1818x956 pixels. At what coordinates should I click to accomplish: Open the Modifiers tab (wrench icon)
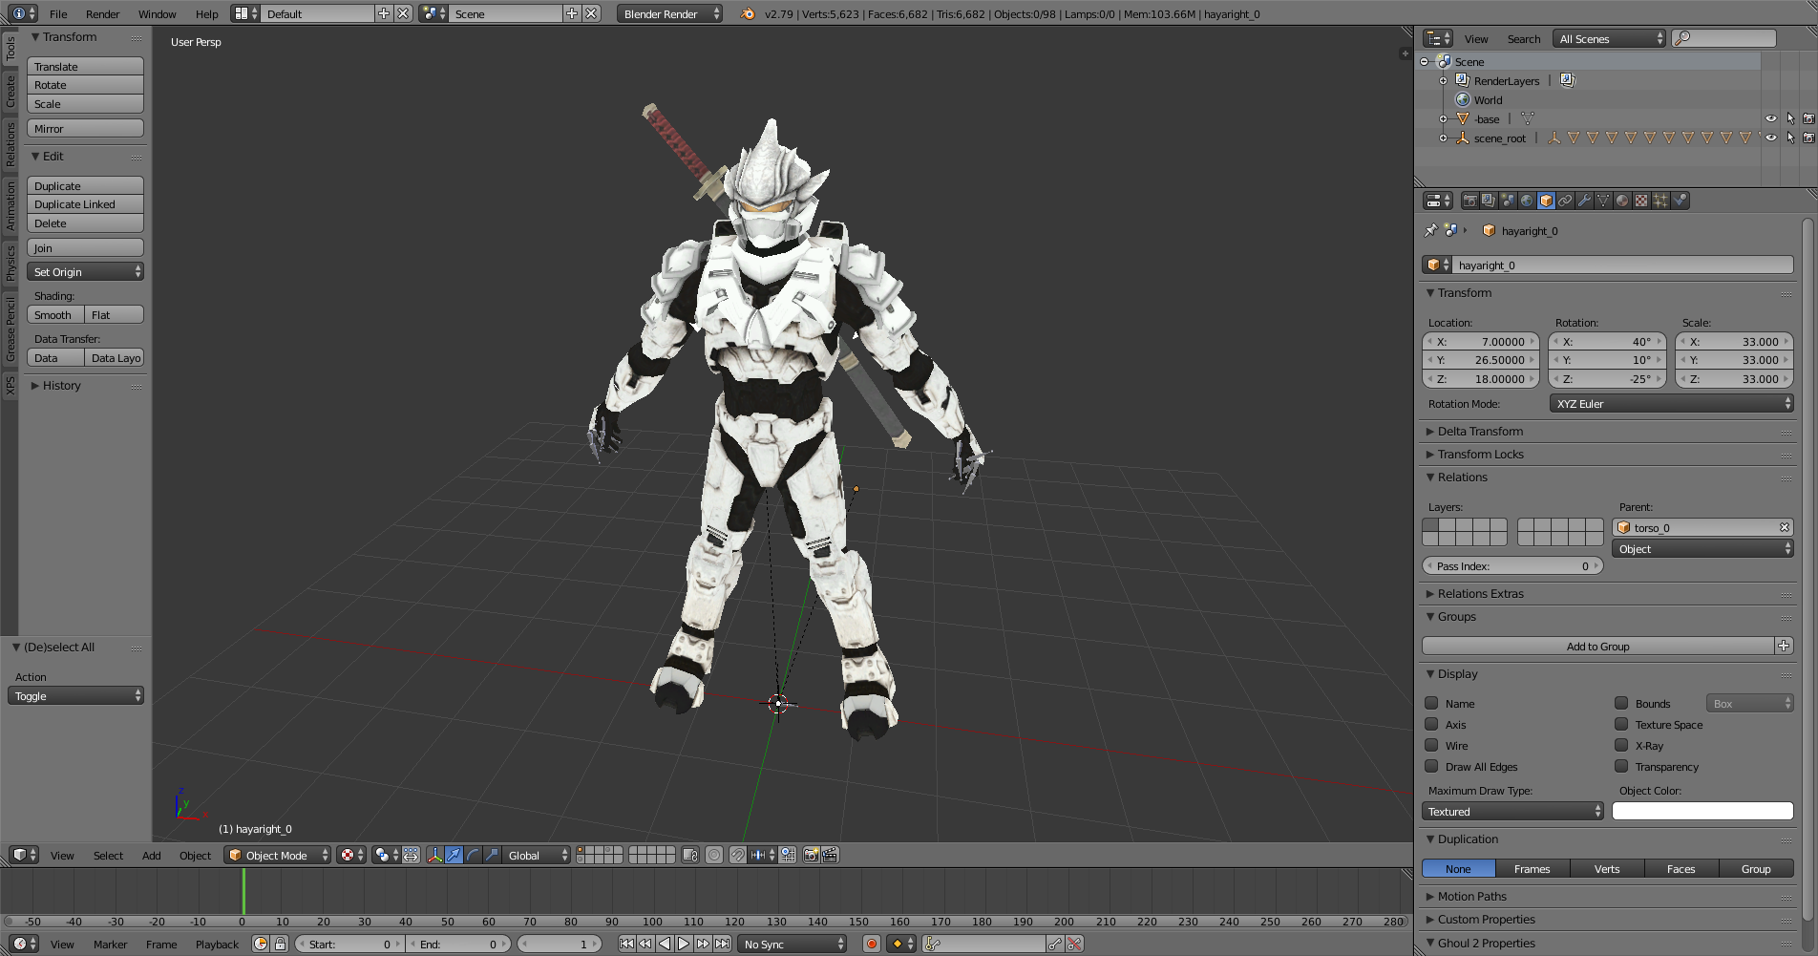click(x=1584, y=201)
